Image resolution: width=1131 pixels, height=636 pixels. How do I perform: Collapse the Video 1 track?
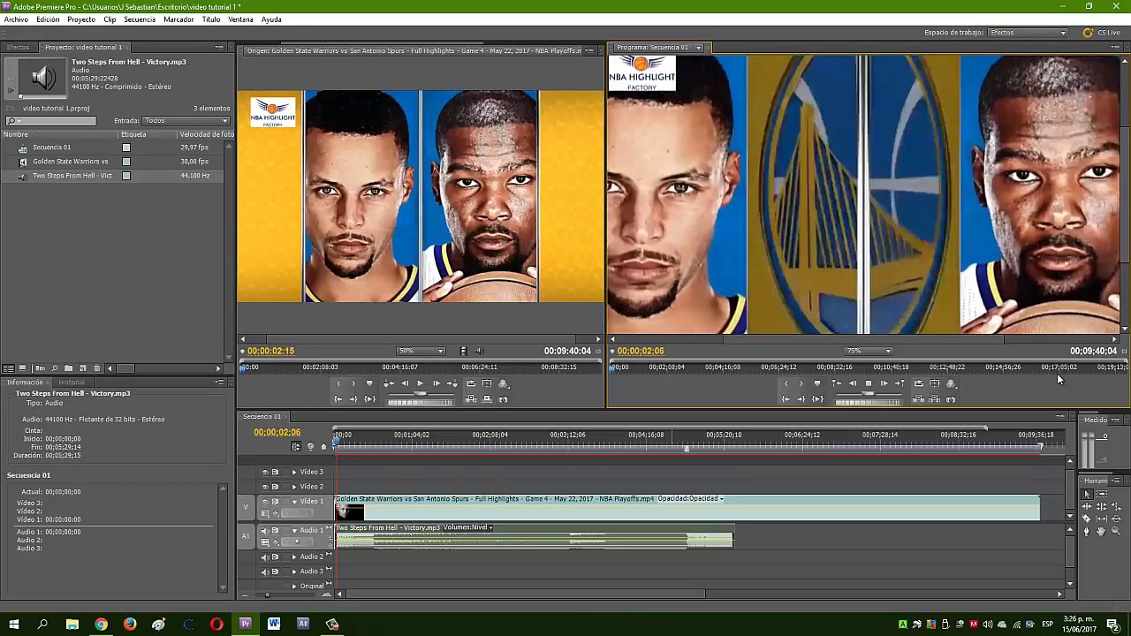pyautogui.click(x=294, y=502)
